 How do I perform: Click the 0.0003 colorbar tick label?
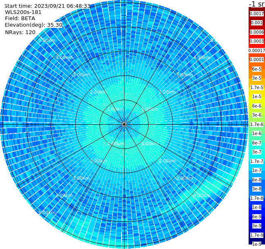[x=257, y=41]
